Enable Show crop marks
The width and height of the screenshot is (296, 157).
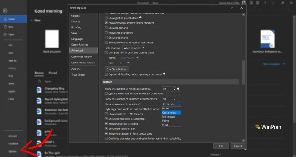coord(106,38)
